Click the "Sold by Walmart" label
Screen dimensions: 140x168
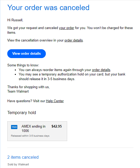18,164
